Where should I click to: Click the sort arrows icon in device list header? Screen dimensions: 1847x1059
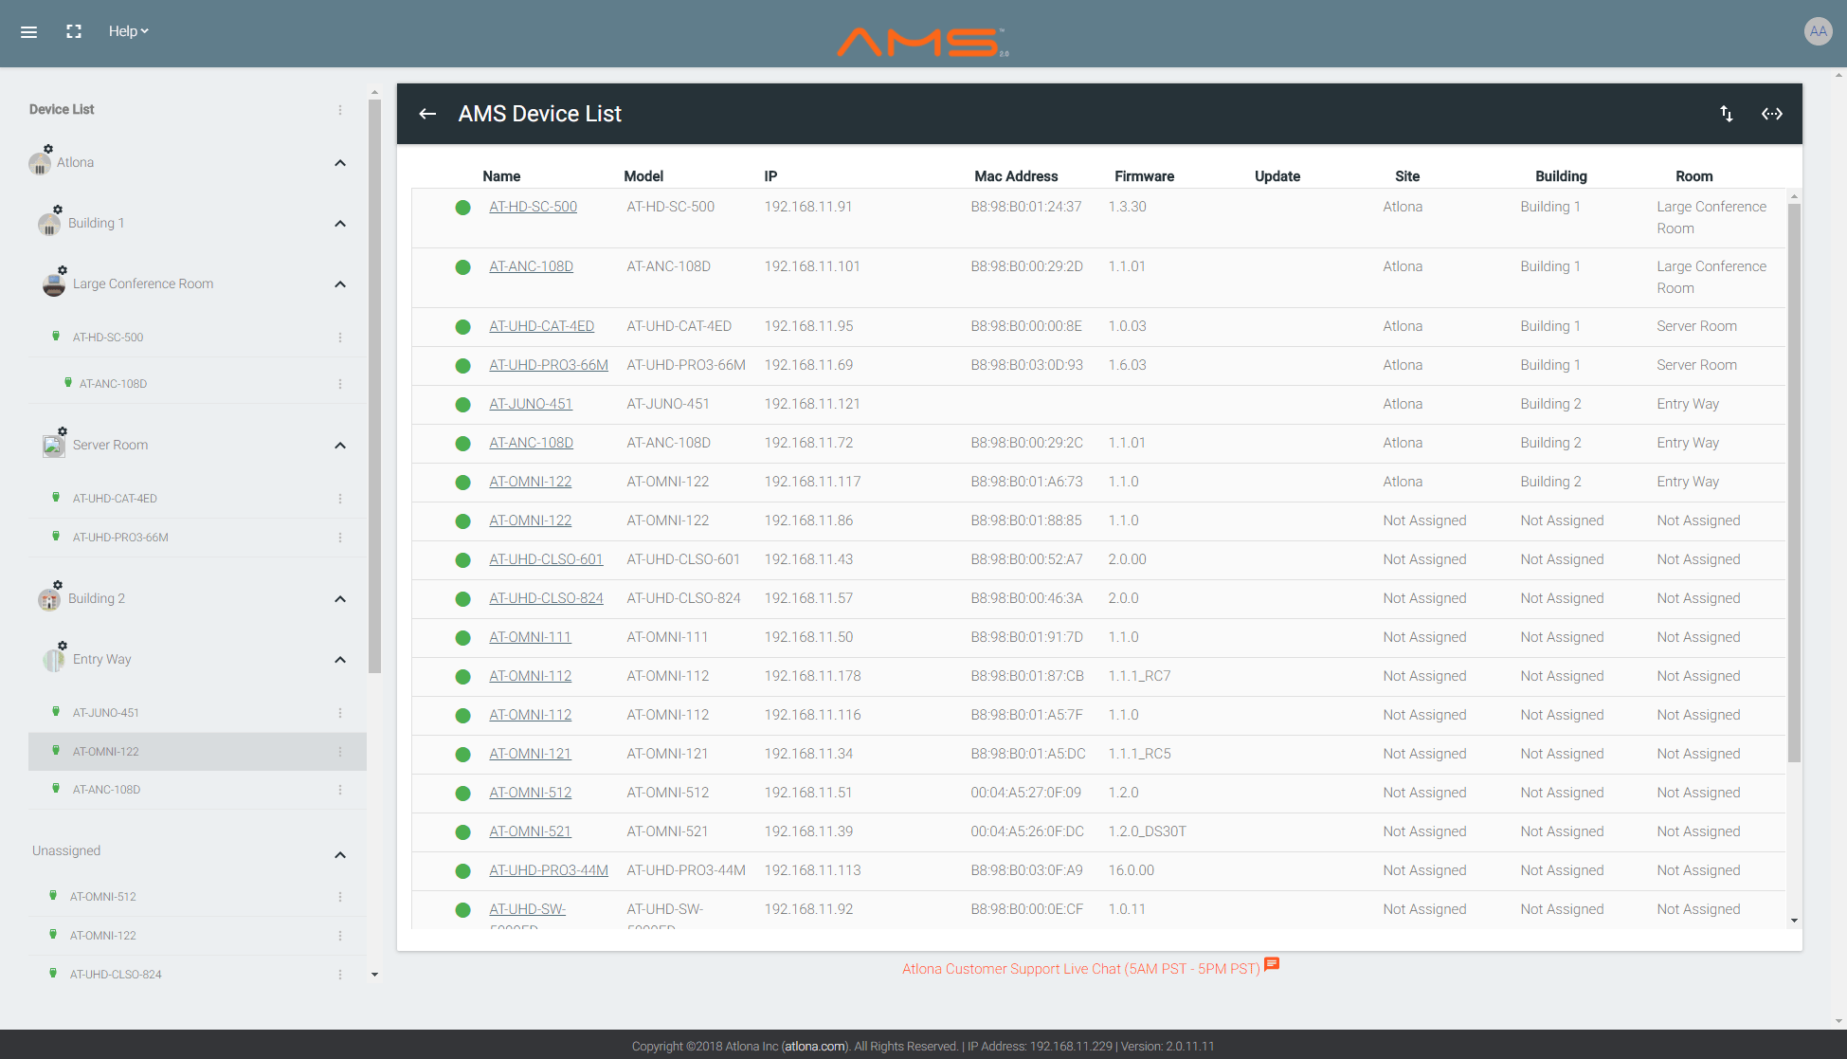(1726, 114)
